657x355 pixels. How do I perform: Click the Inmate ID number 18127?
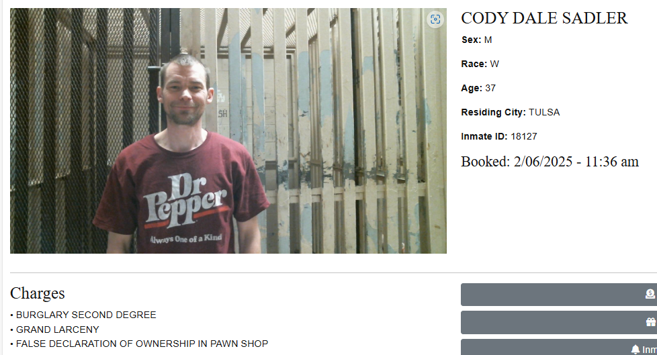524,136
